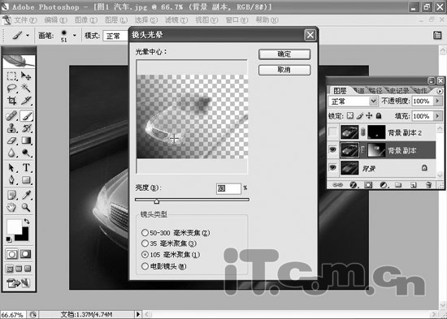Select the Gradient tool
Image resolution: width=447 pixels, height=319 pixels.
point(26,140)
